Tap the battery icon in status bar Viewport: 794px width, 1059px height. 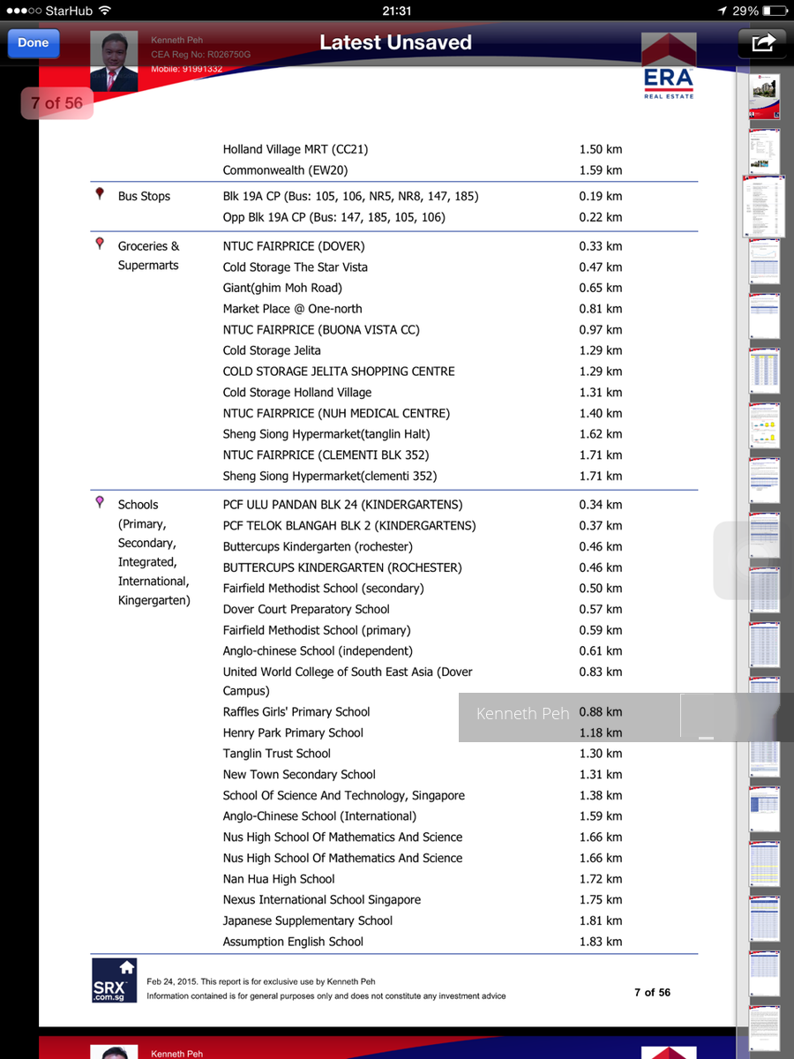point(775,11)
